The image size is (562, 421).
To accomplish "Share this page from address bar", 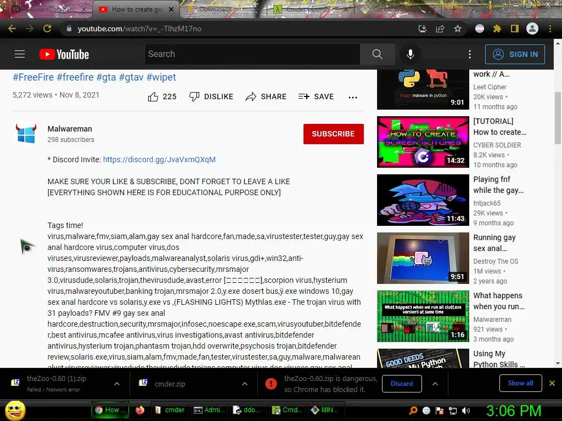I will tap(440, 29).
